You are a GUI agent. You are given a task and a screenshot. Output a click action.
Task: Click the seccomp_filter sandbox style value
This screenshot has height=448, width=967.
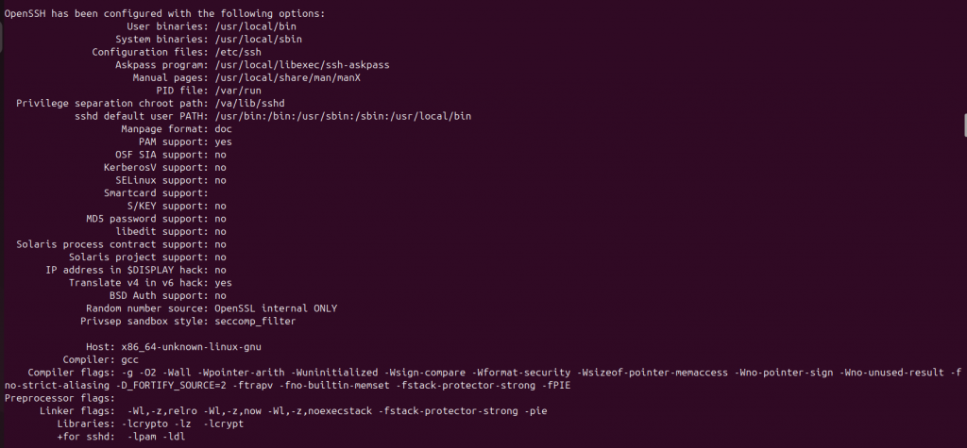point(255,321)
